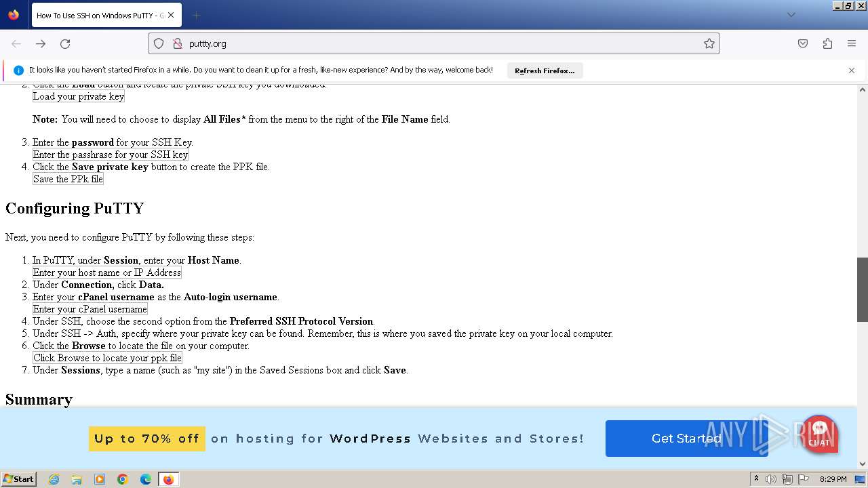The height and width of the screenshot is (488, 868).
Task: Click the tracking protection shield icon
Action: pyautogui.click(x=159, y=43)
